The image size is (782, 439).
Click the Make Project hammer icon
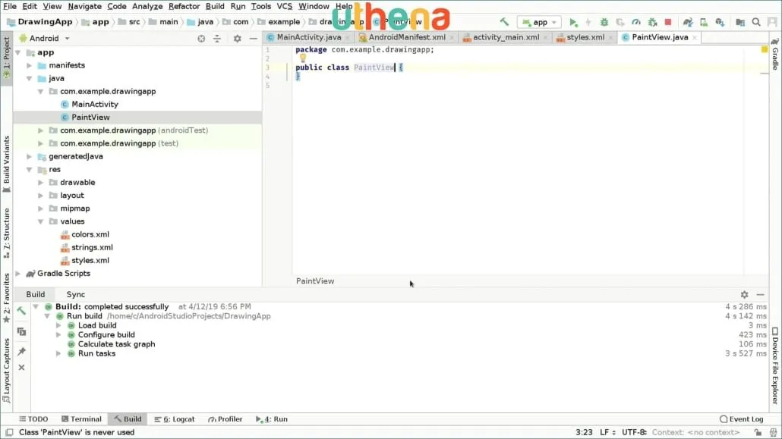click(x=504, y=22)
